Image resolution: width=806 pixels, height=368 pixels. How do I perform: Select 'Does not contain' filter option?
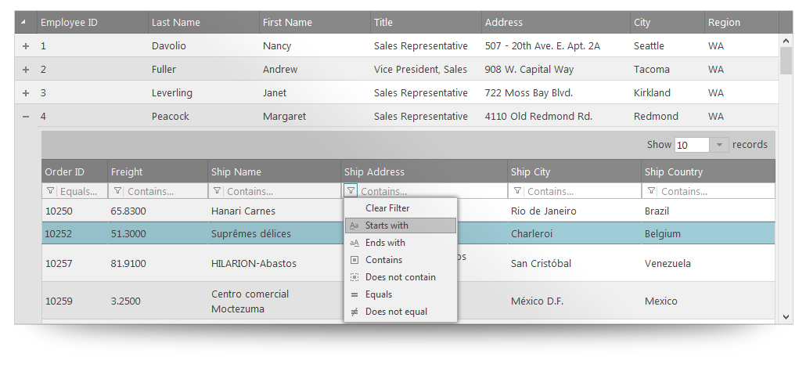pyautogui.click(x=400, y=277)
